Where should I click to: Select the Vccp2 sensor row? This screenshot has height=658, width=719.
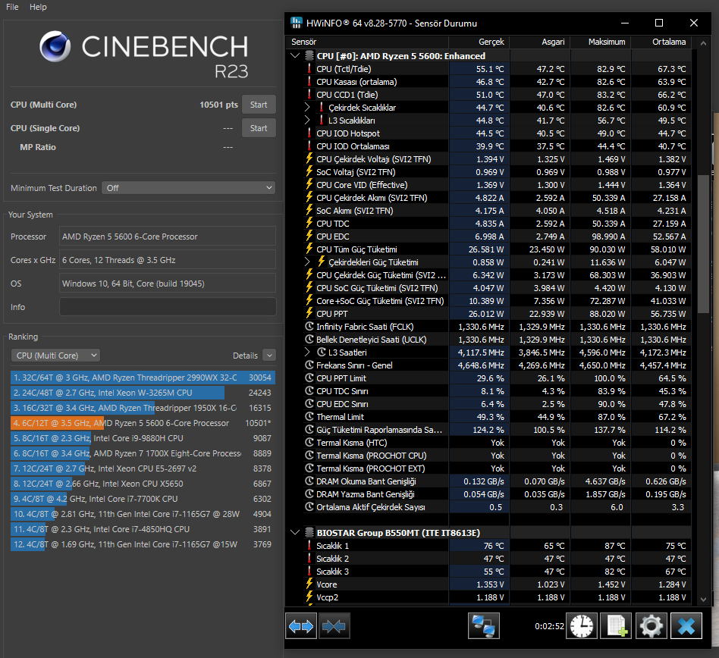coord(488,597)
